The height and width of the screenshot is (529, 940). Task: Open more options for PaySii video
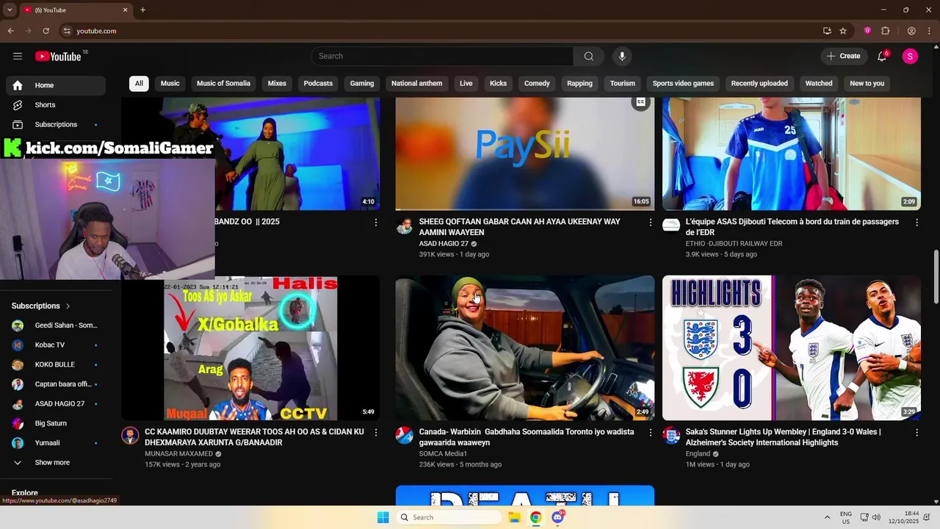(x=650, y=222)
